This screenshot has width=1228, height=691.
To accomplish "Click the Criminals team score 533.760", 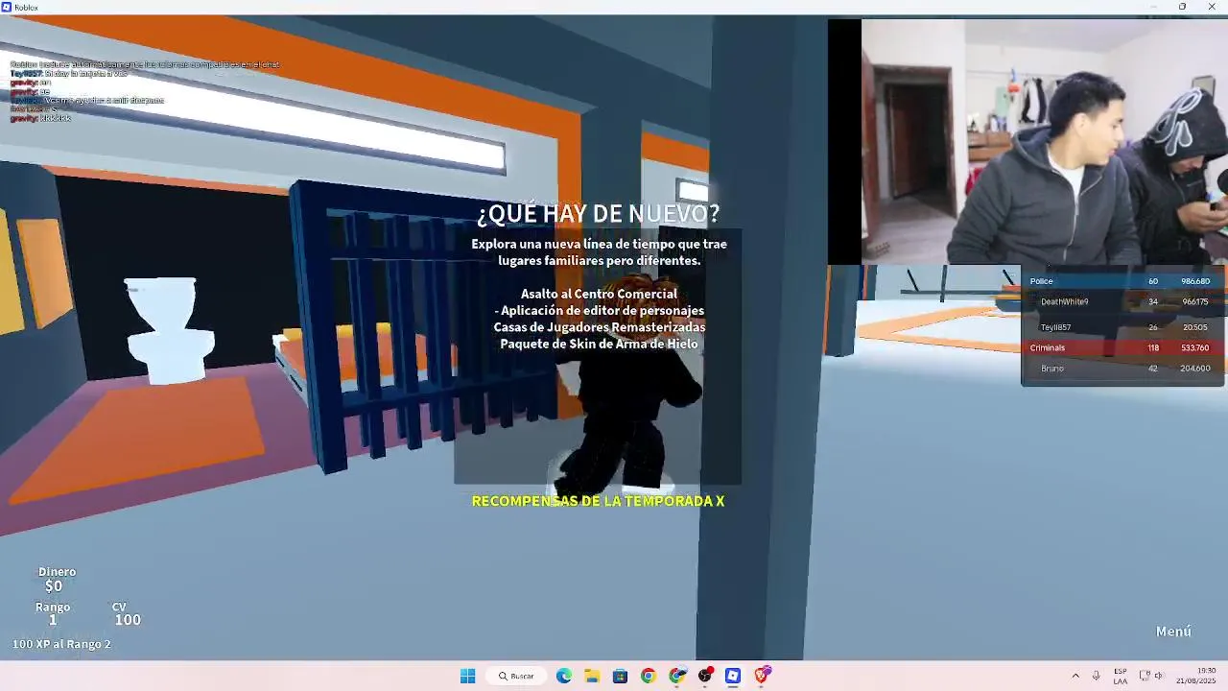I will (x=1195, y=347).
